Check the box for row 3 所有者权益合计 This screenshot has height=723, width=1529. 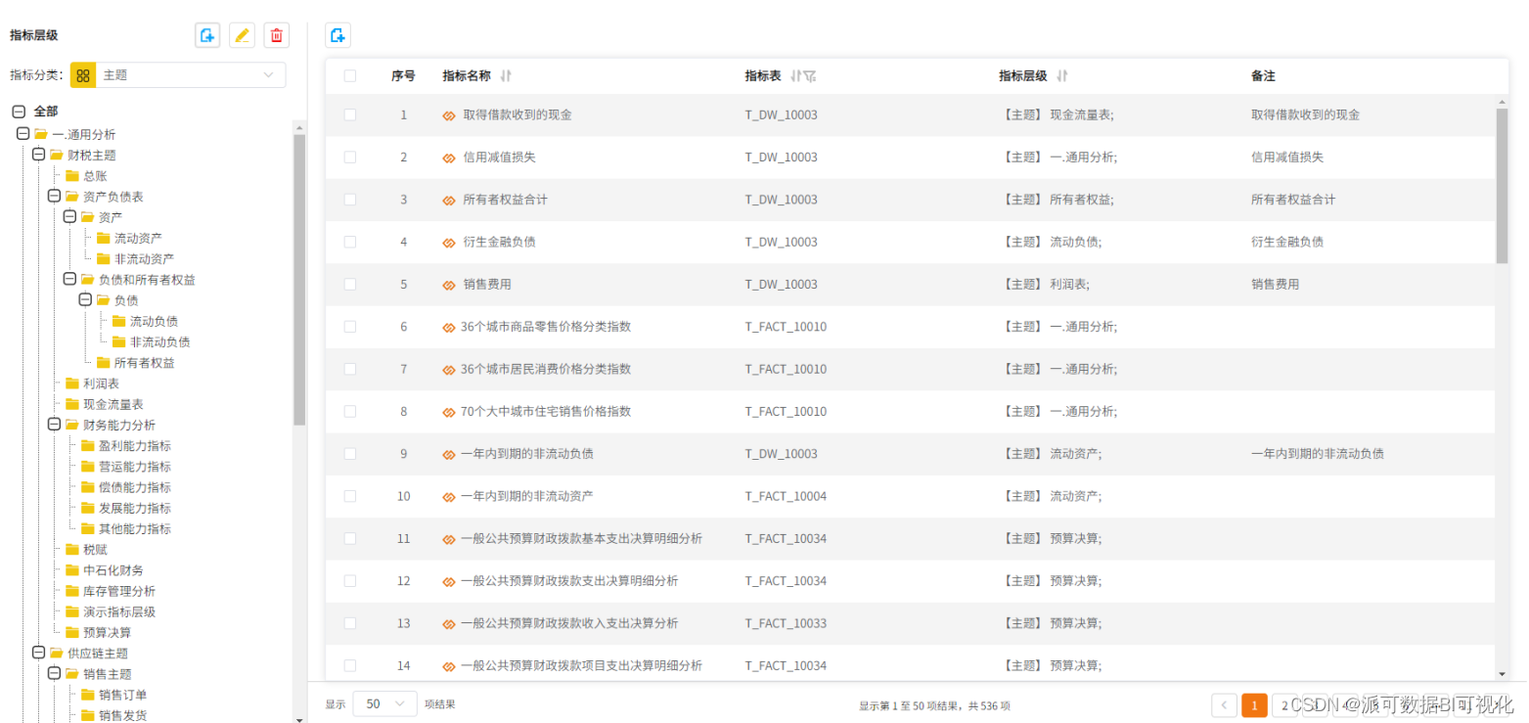pyautogui.click(x=350, y=200)
